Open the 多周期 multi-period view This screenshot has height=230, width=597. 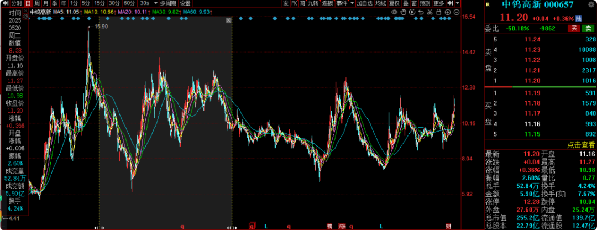pos(168,3)
